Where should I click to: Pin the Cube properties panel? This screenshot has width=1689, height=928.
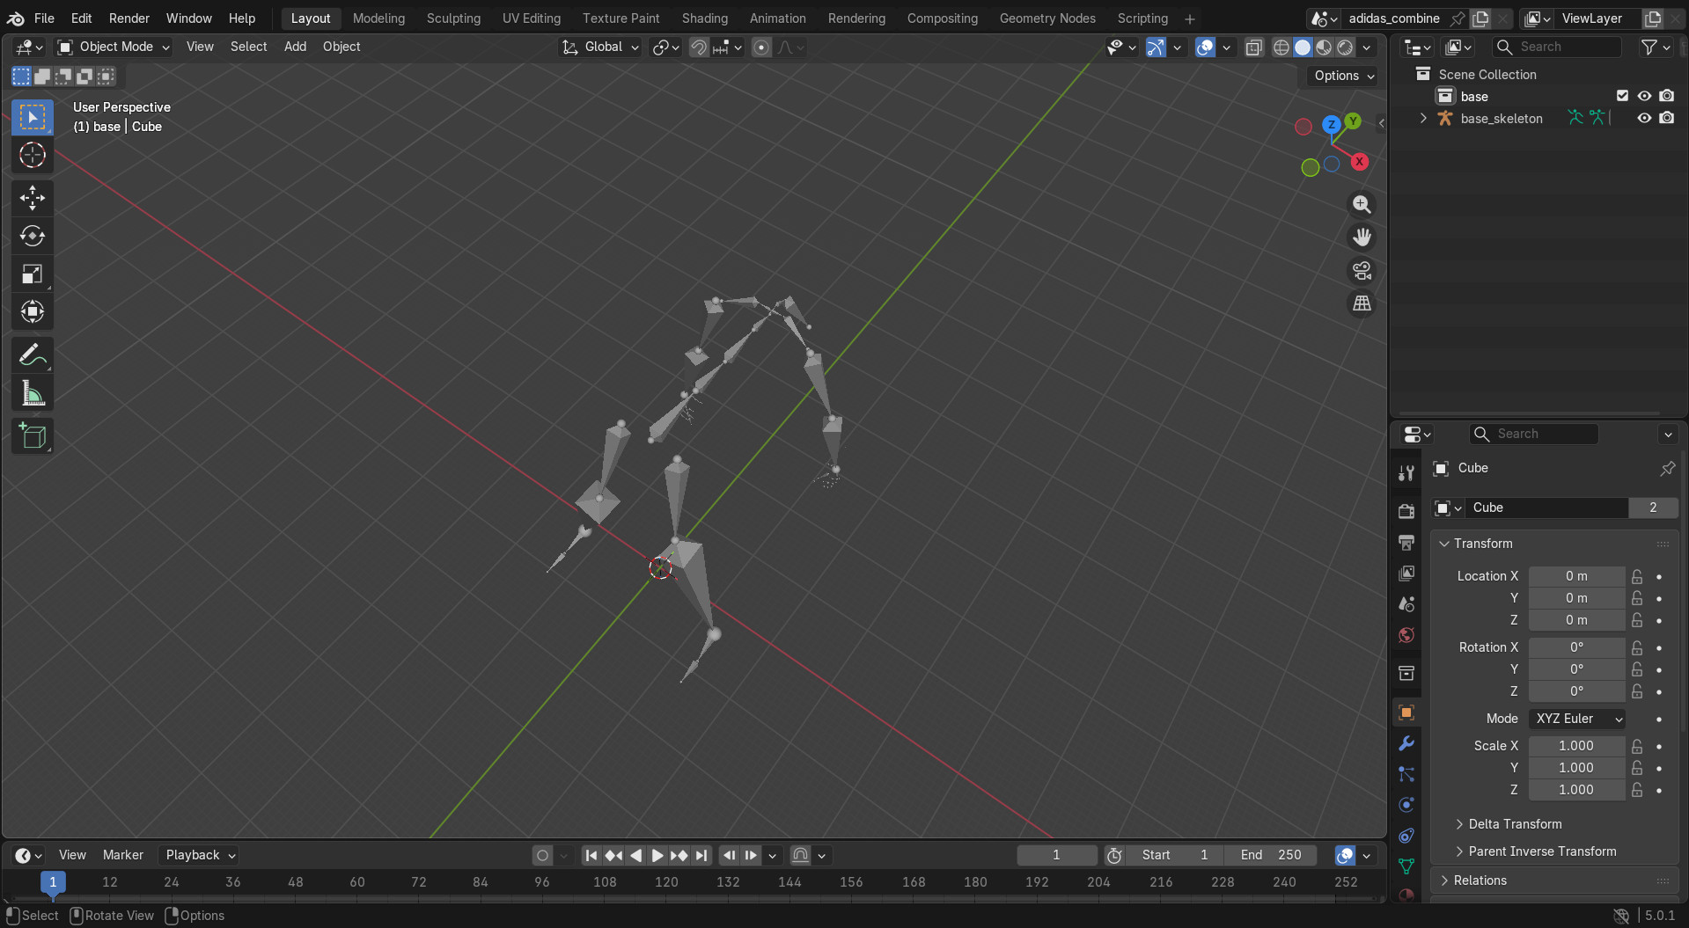click(1667, 468)
